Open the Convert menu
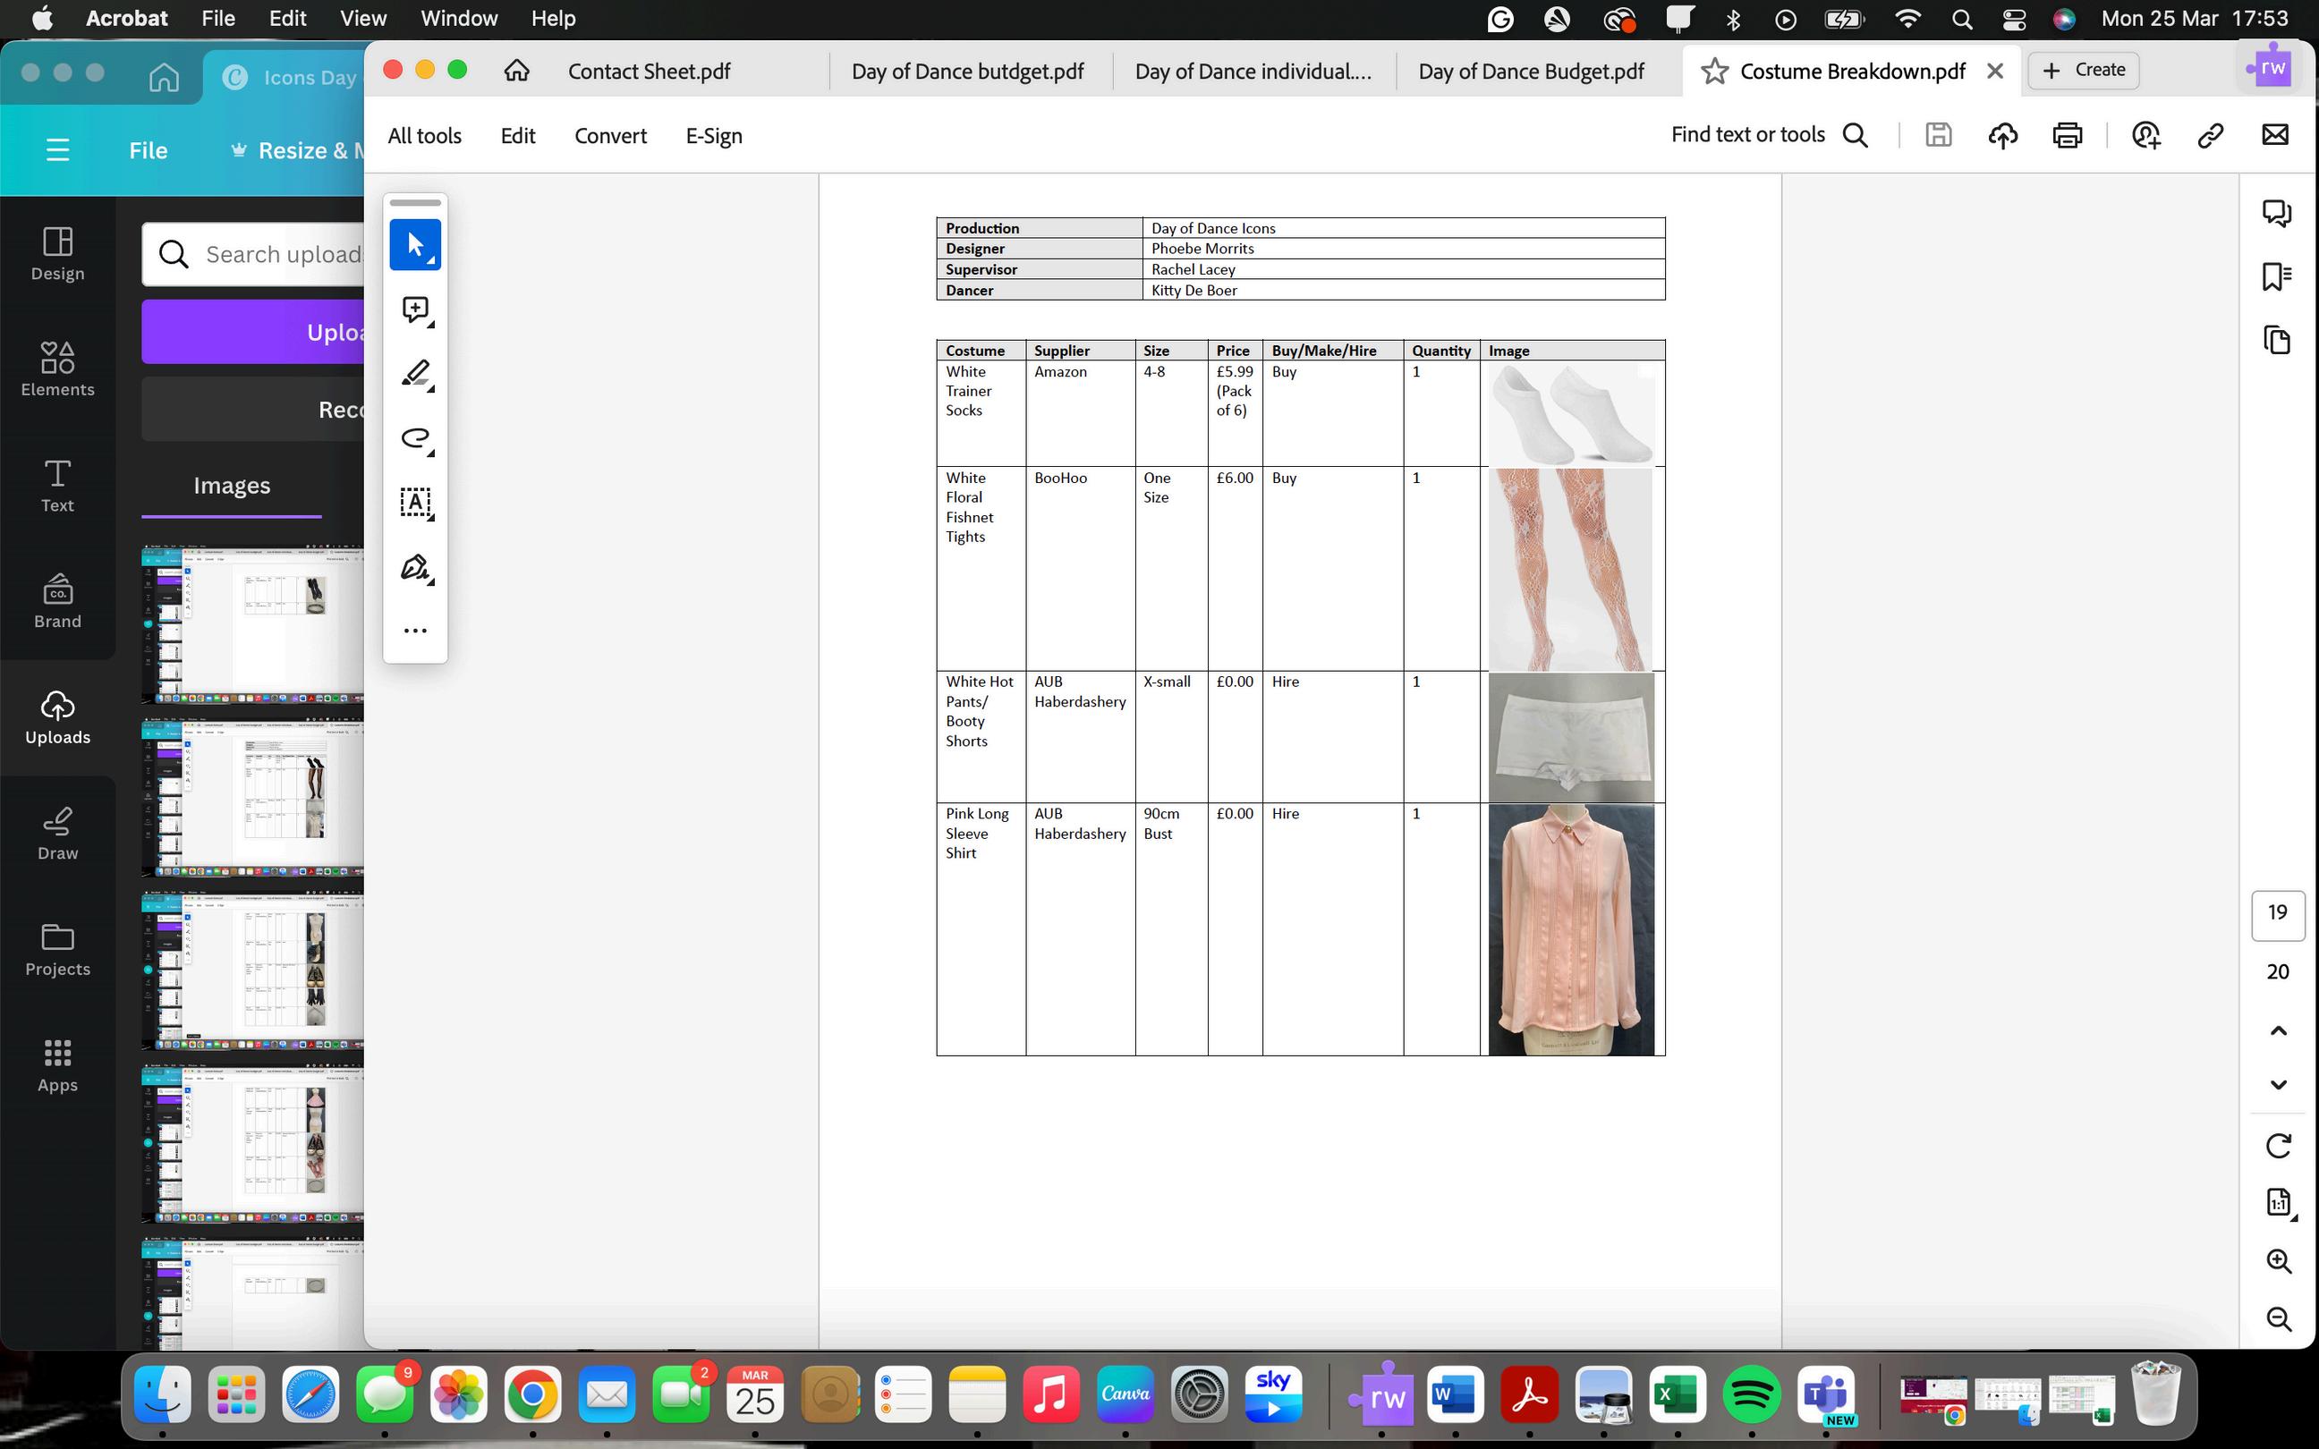This screenshot has height=1449, width=2319. (610, 136)
